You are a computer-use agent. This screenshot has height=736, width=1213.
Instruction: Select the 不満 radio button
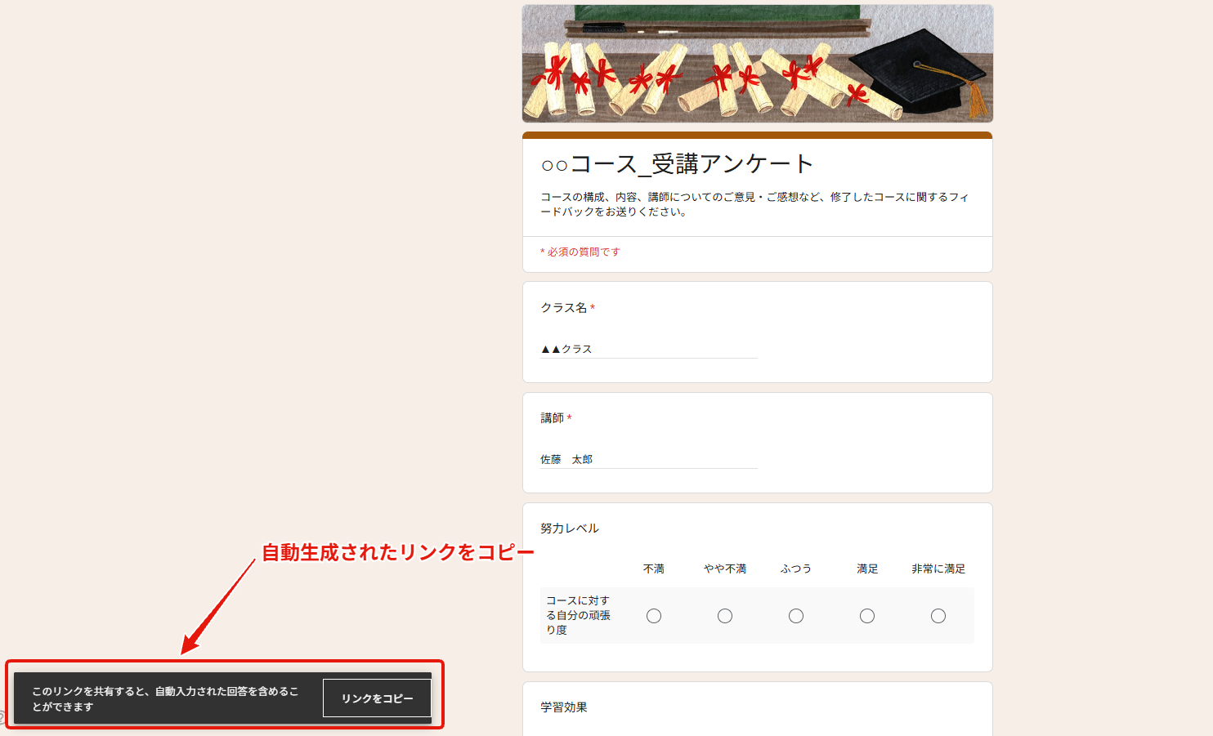654,616
